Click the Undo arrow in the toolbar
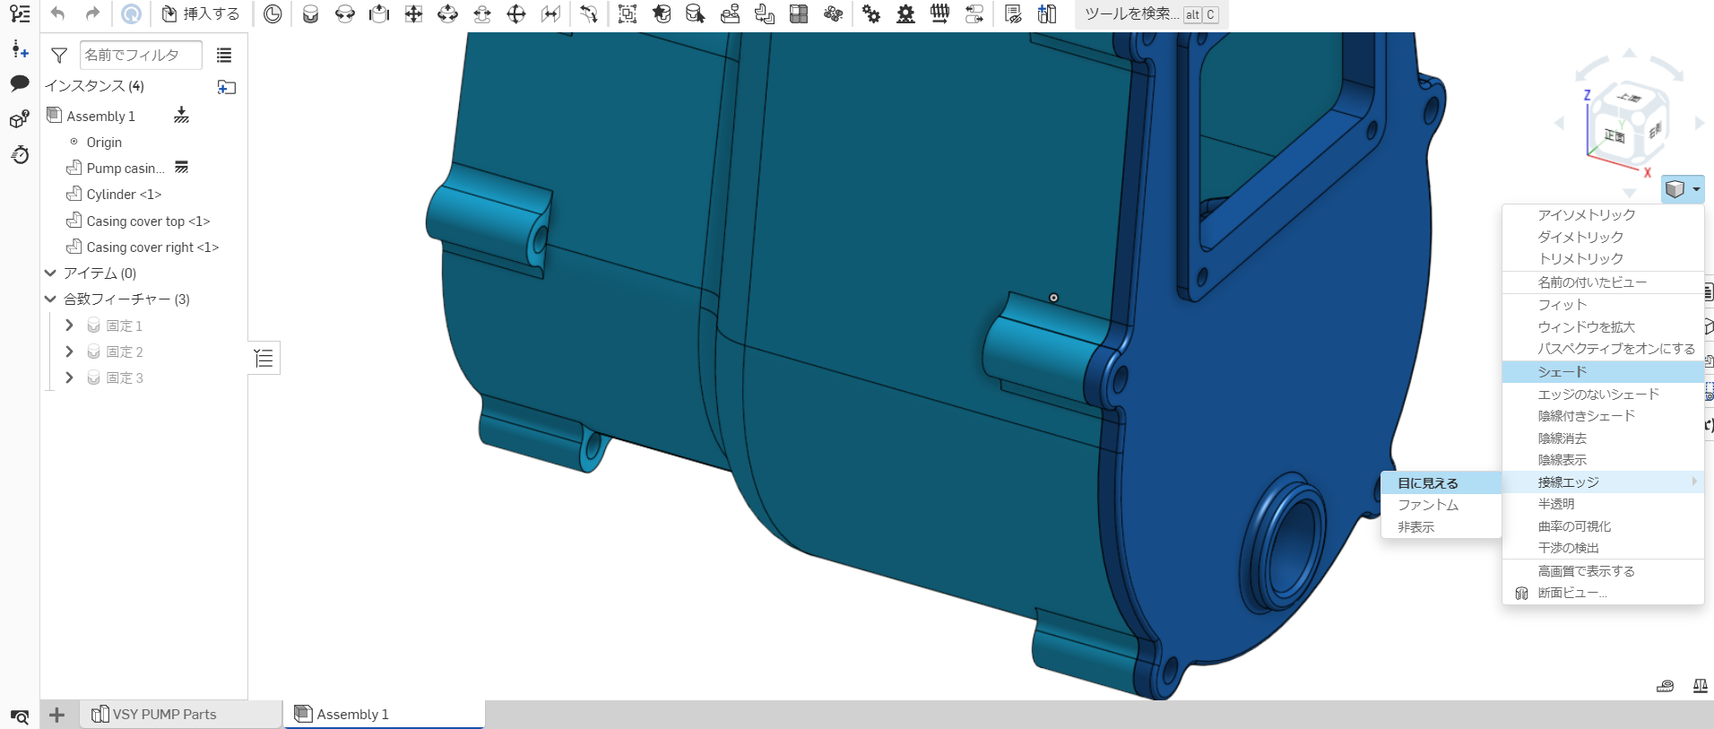The height and width of the screenshot is (729, 1714). click(58, 13)
